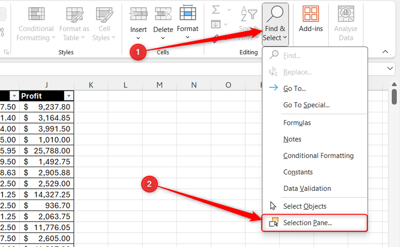The height and width of the screenshot is (247, 400).
Task: Select Constants menu entry
Action: click(315, 172)
